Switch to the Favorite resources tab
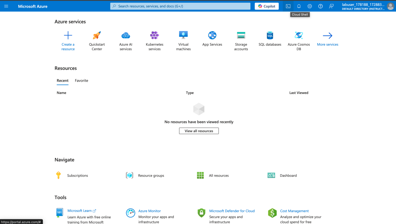 (81, 80)
